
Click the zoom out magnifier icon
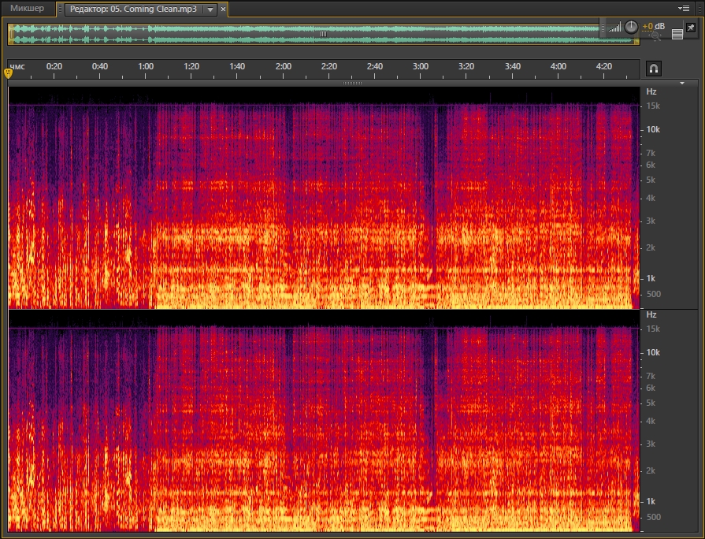pos(655,35)
